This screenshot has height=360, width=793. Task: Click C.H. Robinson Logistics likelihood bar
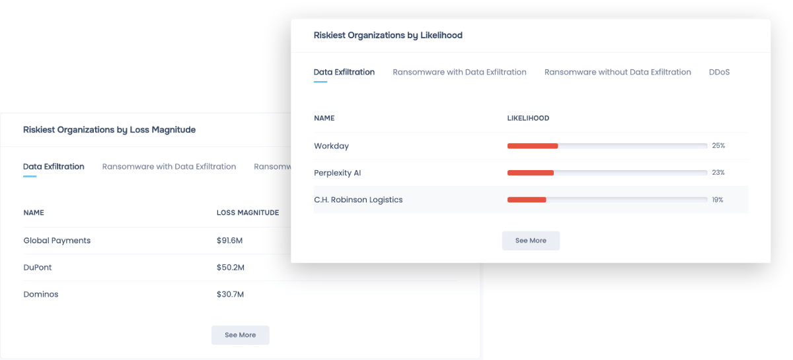607,200
